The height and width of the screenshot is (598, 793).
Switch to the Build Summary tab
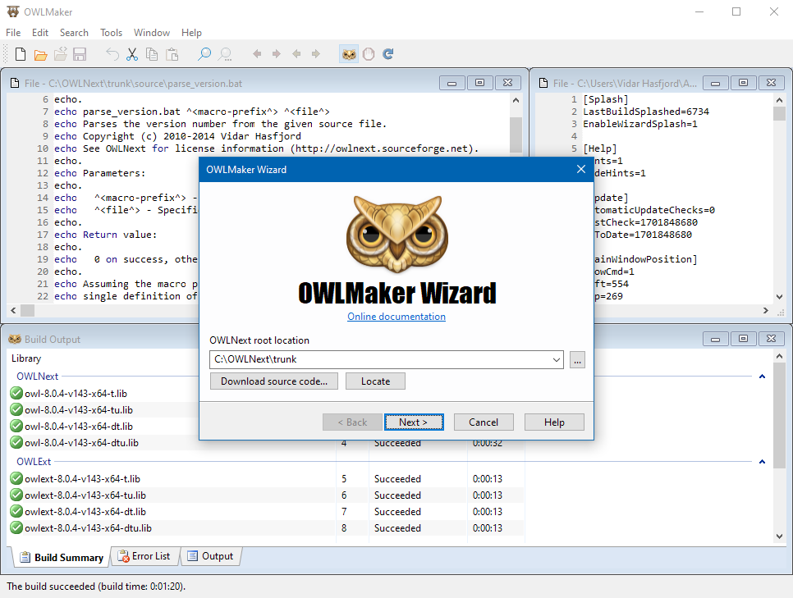pos(61,557)
